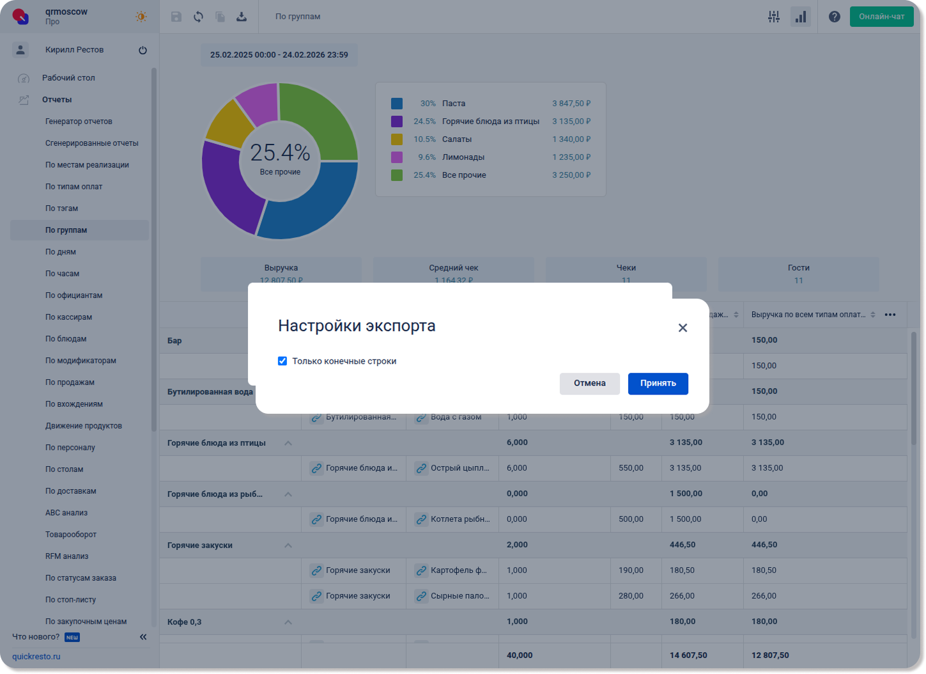Open the help question mark icon

pos(834,17)
